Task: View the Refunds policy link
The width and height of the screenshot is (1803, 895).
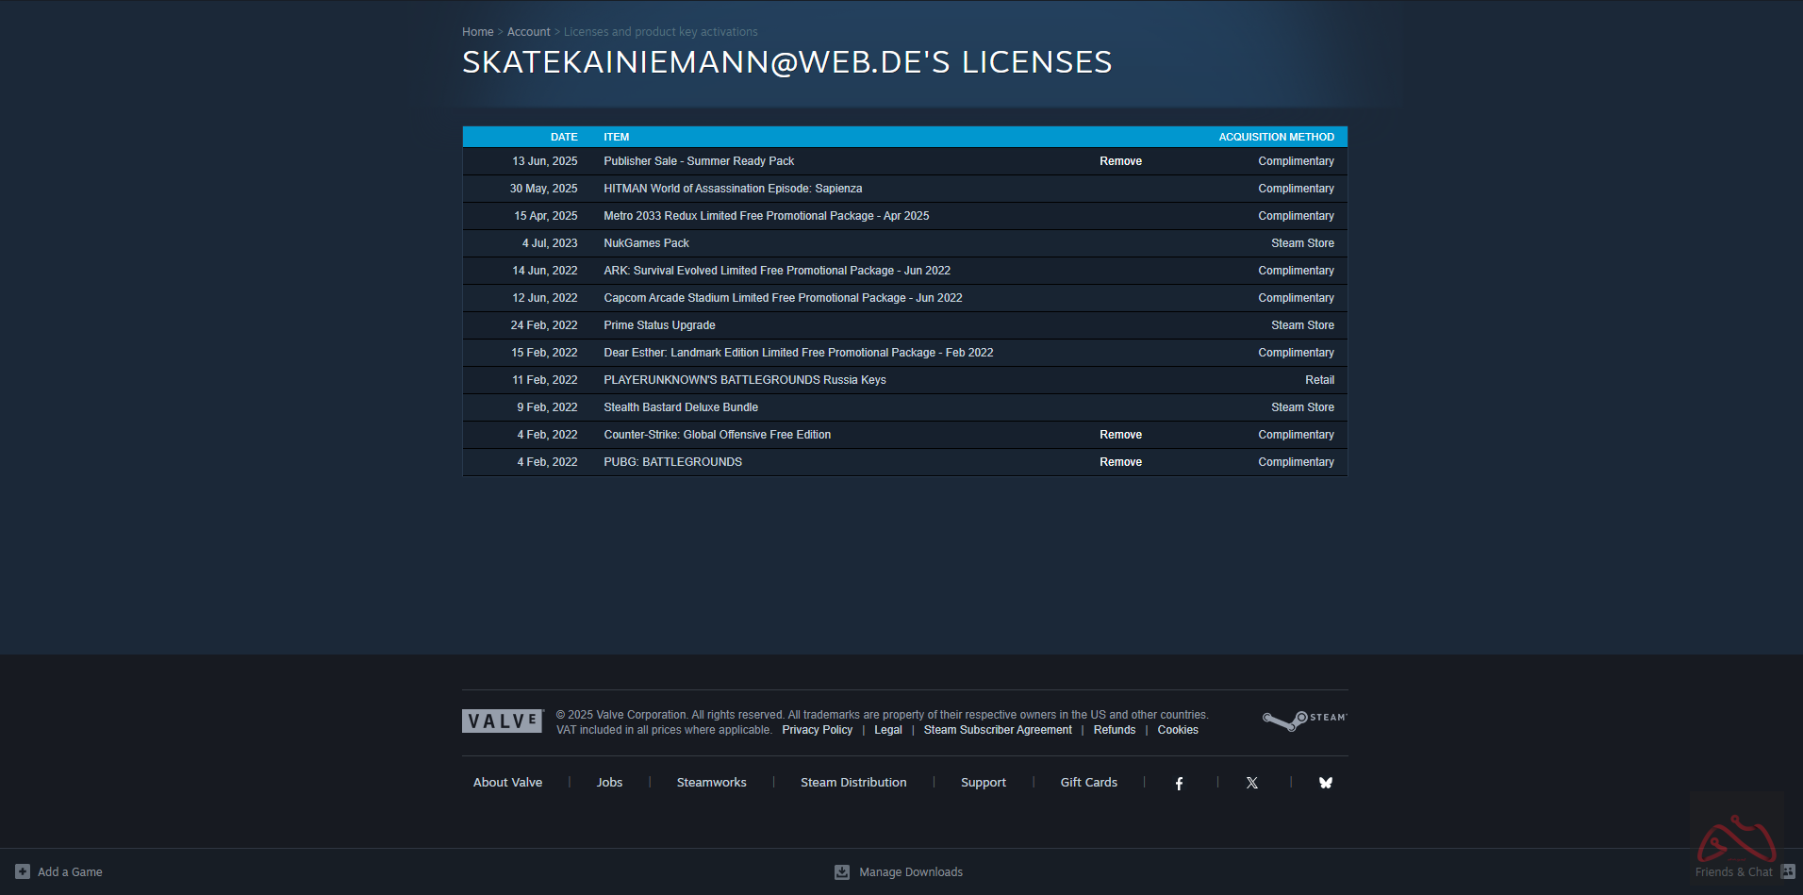Action: [1114, 730]
